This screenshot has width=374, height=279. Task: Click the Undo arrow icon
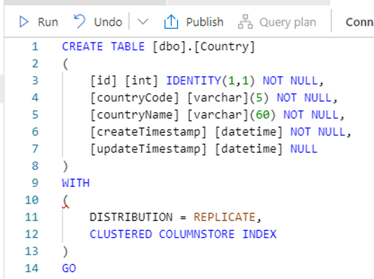click(79, 22)
